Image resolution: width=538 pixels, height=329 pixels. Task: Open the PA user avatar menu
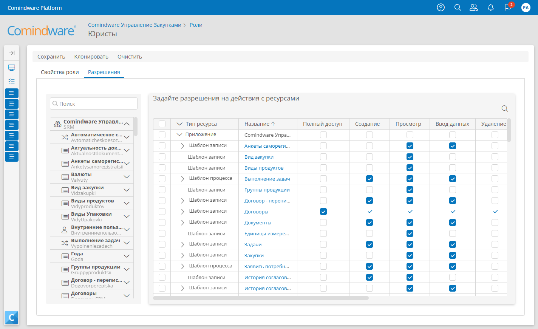click(x=526, y=8)
